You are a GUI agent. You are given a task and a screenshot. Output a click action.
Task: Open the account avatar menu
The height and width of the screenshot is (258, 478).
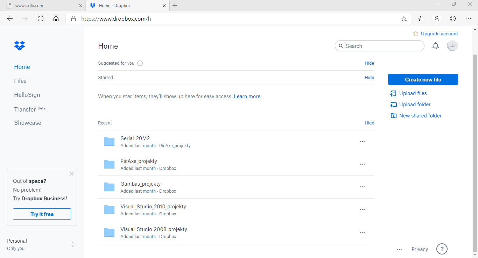[452, 46]
